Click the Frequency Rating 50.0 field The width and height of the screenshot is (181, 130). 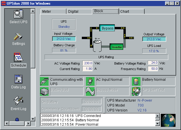[153, 69]
